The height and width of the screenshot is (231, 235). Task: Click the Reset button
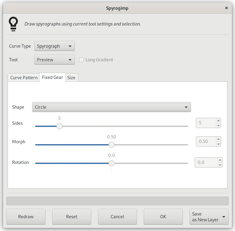(72, 217)
